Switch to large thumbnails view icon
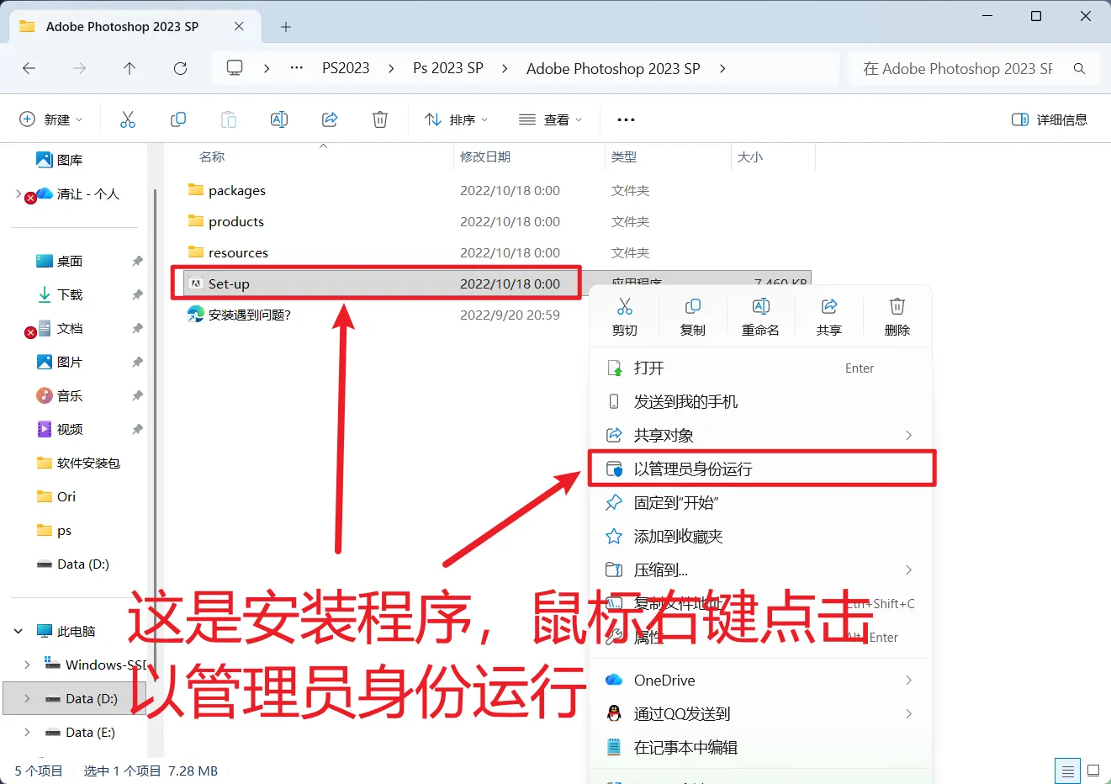This screenshot has height=784, width=1111. click(1093, 771)
